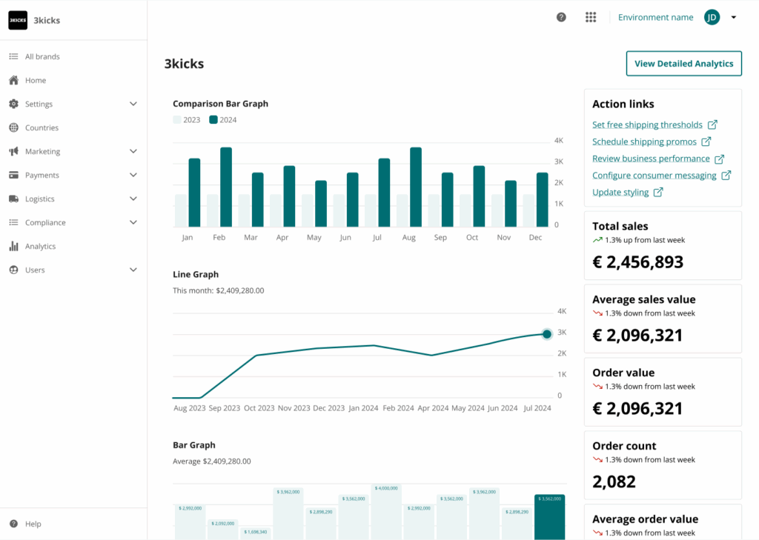Click the 2024 bar for Aug

pos(416,187)
